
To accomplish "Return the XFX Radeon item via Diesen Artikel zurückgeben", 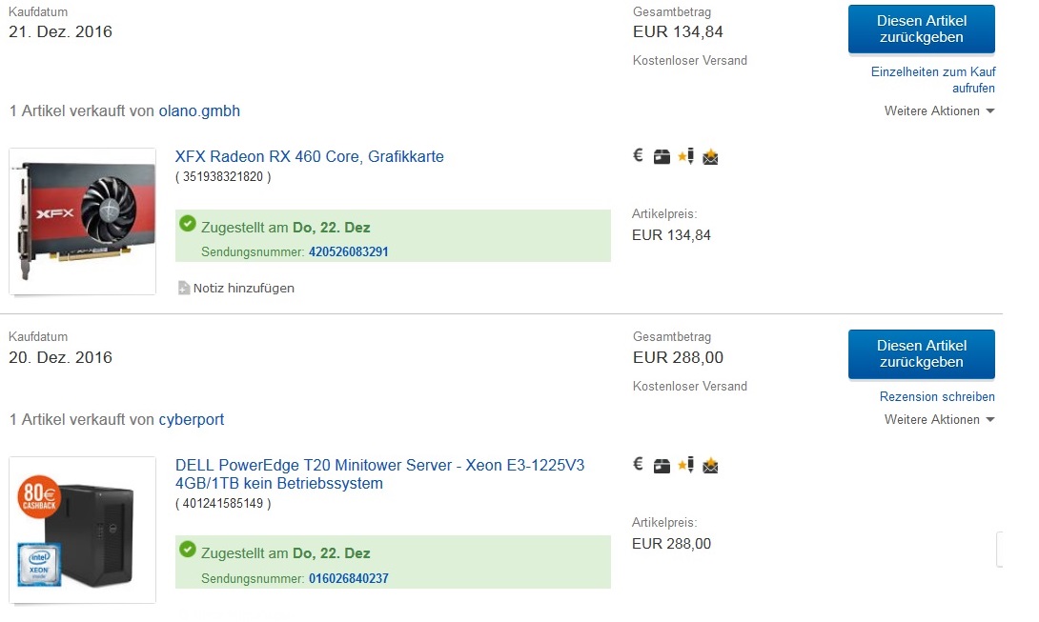I will [921, 30].
